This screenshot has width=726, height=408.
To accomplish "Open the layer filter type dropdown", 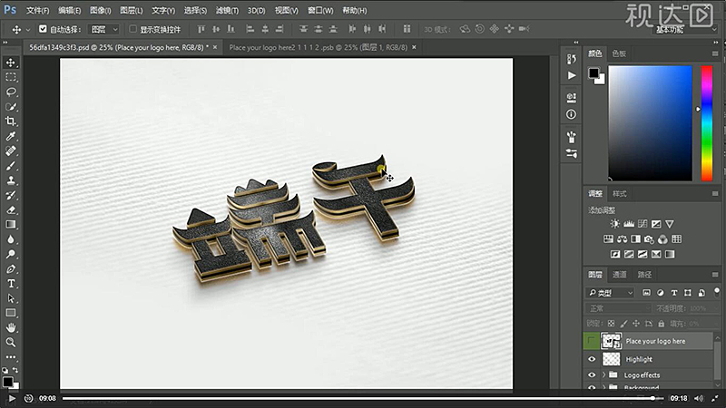I will click(x=610, y=293).
